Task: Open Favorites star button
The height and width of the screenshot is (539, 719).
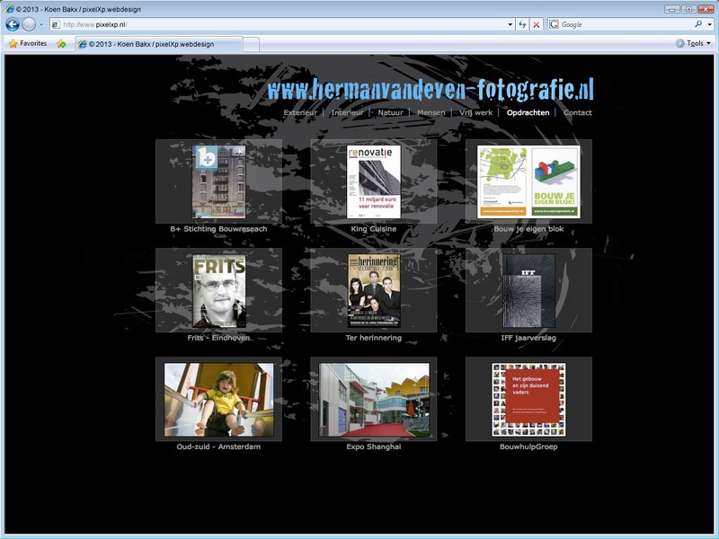Action: coord(27,43)
